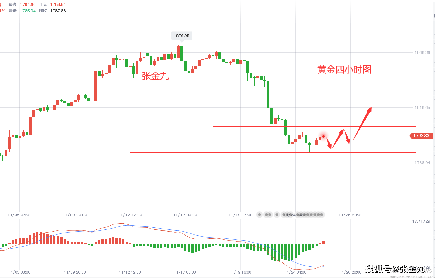The height and width of the screenshot is (278, 435).
Task: Click the 1868.36 price axis label
Action: [x=422, y=52]
